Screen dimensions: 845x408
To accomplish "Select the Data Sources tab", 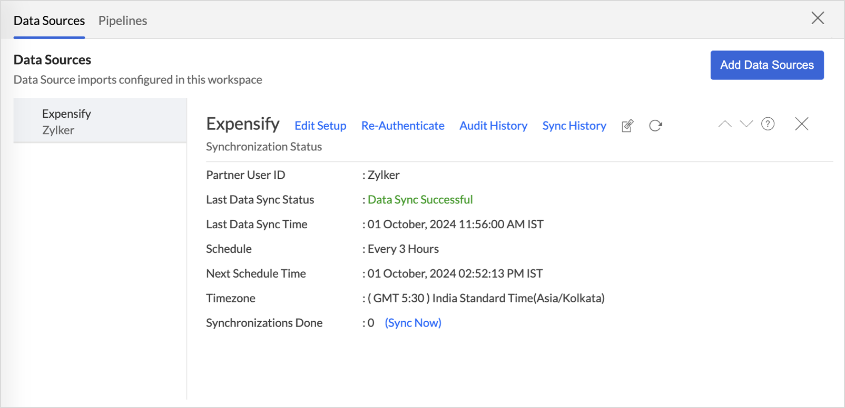I will pyautogui.click(x=49, y=21).
